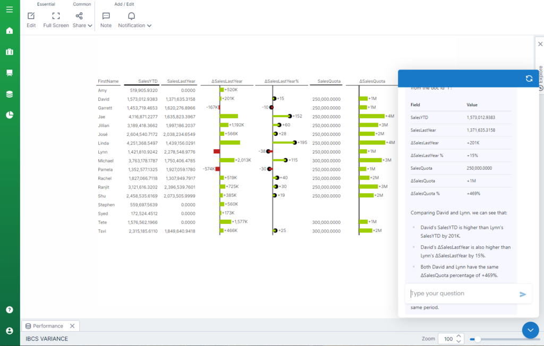The image size is (544, 346).
Task: Enter Full Screen mode
Action: (x=56, y=20)
